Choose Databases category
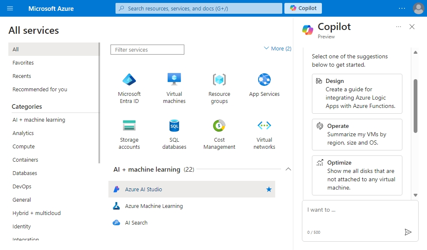This screenshot has width=427, height=250. coord(25,173)
